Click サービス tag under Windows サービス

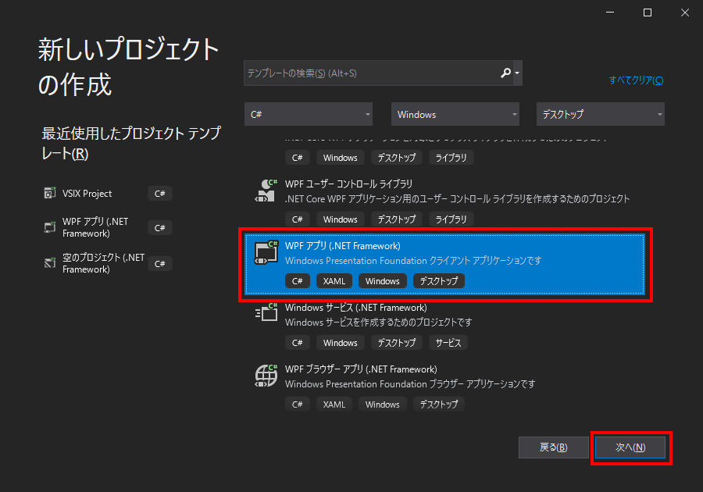click(448, 343)
